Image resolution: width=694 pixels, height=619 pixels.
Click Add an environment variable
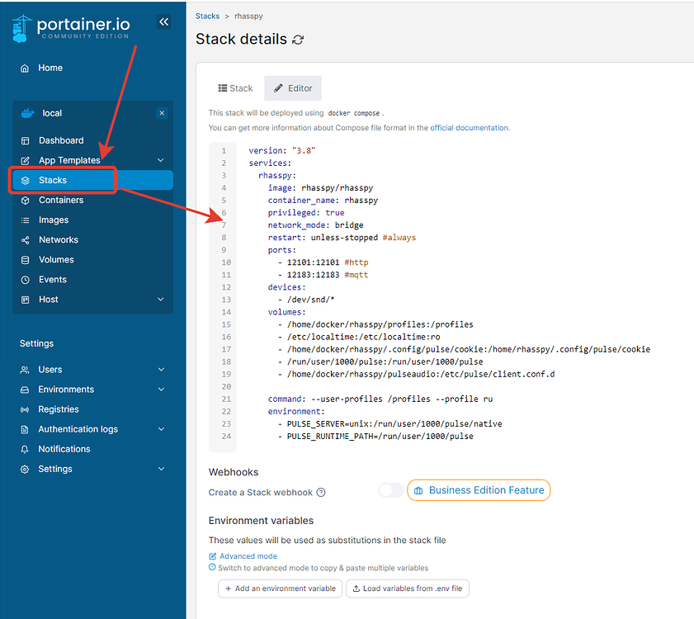280,588
